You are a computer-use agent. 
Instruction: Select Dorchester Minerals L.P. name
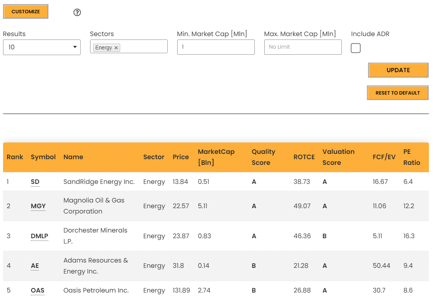[x=95, y=236]
